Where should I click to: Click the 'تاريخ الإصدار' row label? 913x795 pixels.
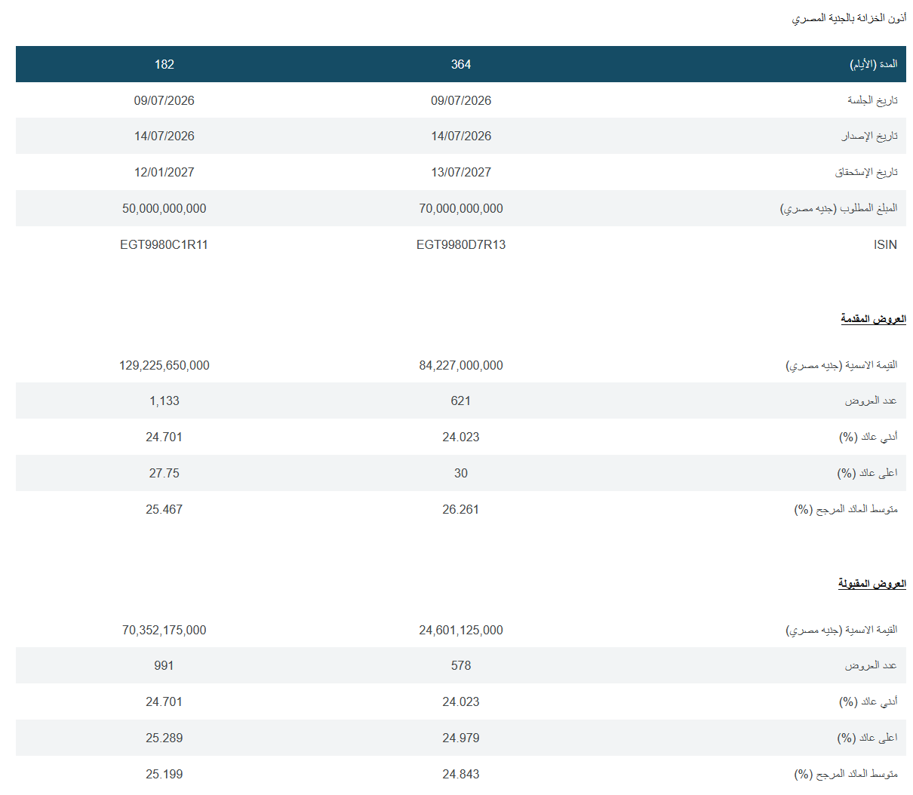[x=870, y=136]
